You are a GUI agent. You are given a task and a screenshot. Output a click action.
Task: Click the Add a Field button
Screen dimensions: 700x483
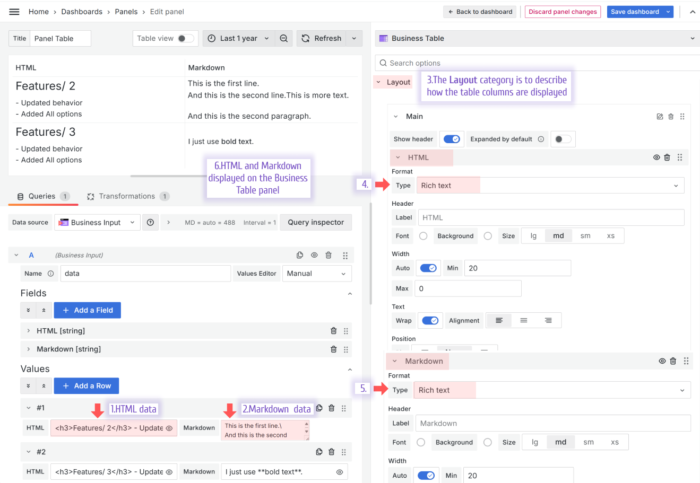pos(88,310)
